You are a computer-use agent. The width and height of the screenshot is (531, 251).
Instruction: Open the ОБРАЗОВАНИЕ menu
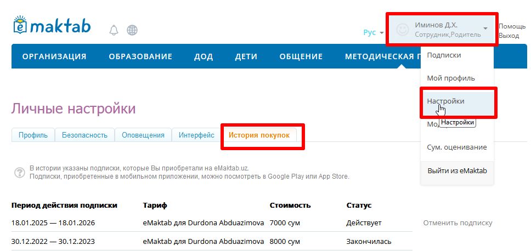[x=140, y=56]
